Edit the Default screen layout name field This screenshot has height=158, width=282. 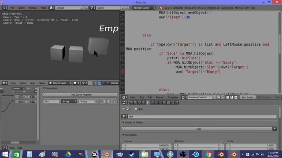[67, 8]
